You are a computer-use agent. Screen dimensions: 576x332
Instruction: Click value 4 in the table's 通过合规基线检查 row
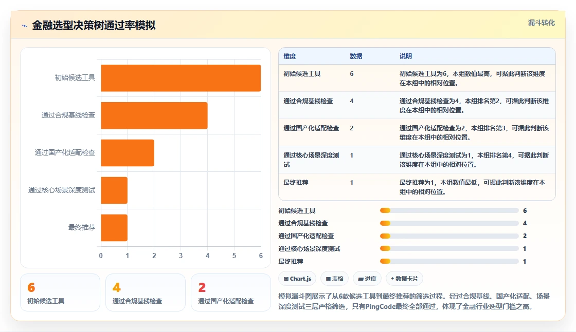352,101
